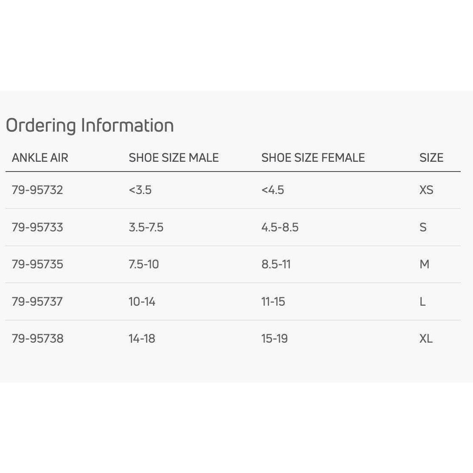Select the 3.5-7.5 male shoe size cell
This screenshot has height=473, width=473.
pyautogui.click(x=146, y=227)
